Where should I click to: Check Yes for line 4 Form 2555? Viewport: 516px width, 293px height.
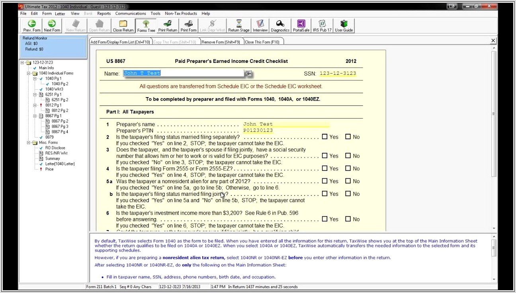coord(324,168)
